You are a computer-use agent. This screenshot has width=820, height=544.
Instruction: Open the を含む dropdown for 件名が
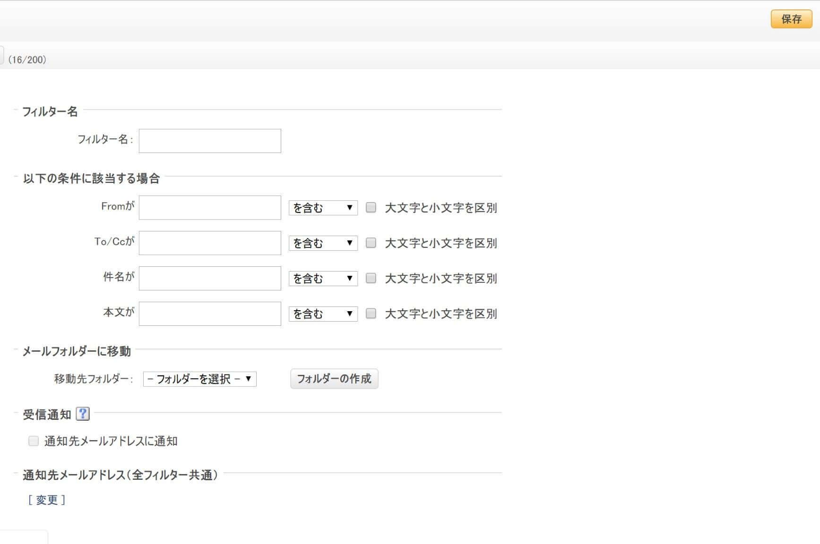pyautogui.click(x=323, y=279)
